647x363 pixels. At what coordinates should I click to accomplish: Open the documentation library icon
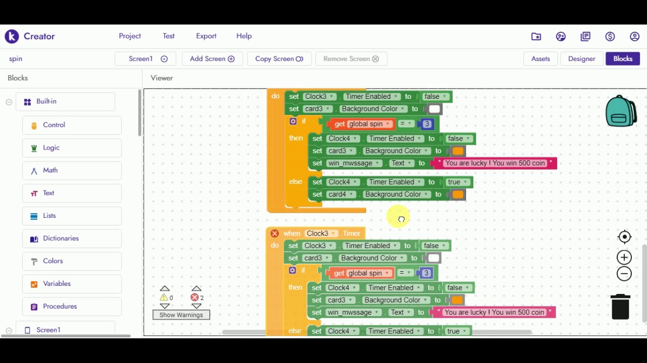point(586,36)
